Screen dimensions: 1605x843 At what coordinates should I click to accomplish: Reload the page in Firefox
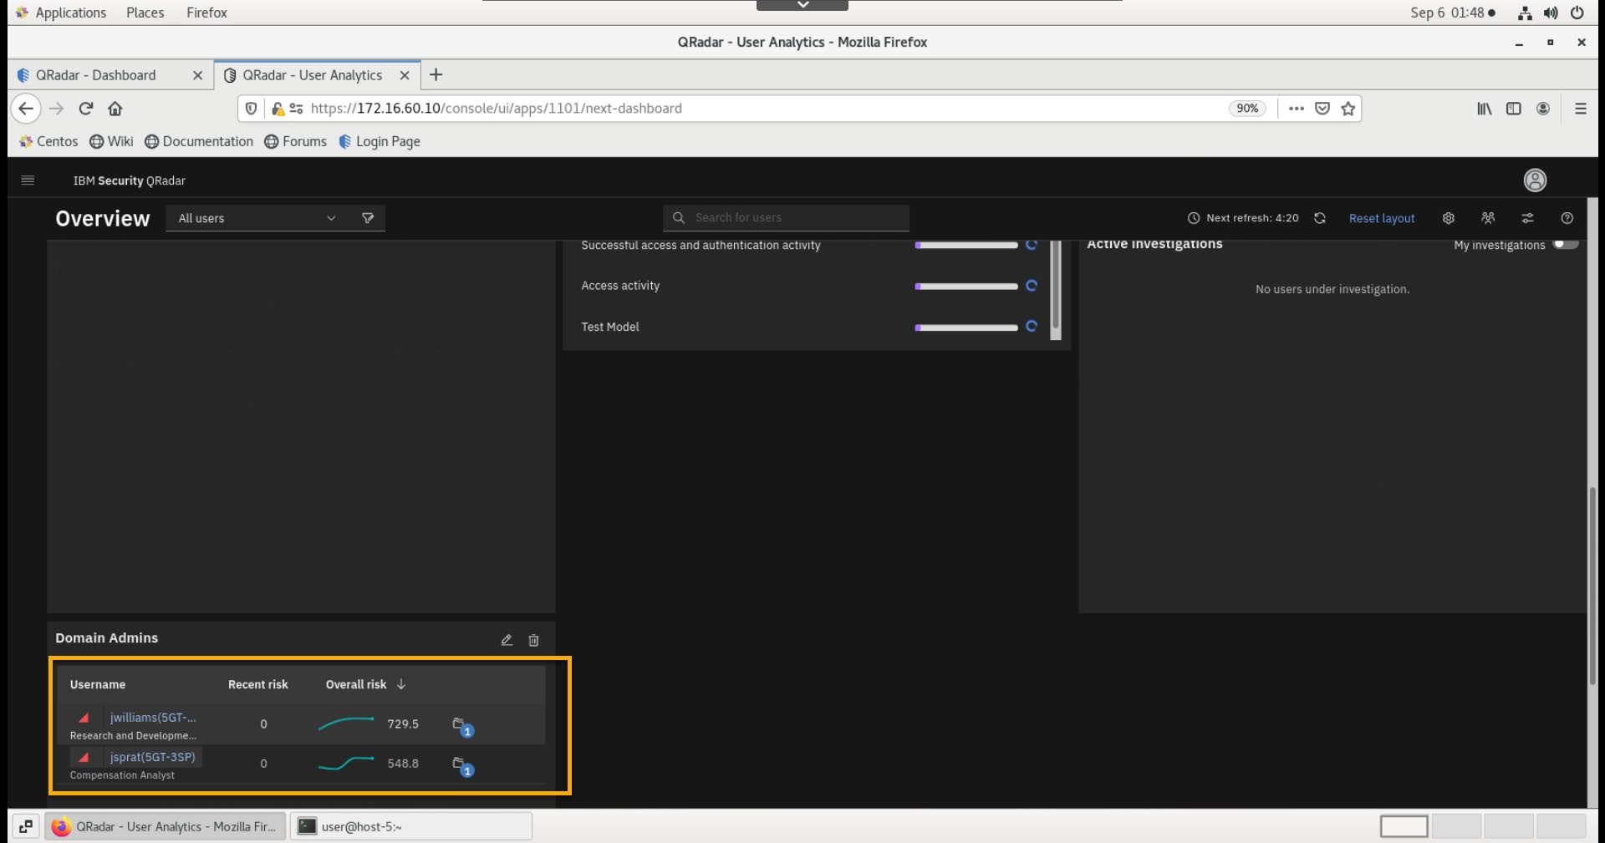pyautogui.click(x=85, y=109)
